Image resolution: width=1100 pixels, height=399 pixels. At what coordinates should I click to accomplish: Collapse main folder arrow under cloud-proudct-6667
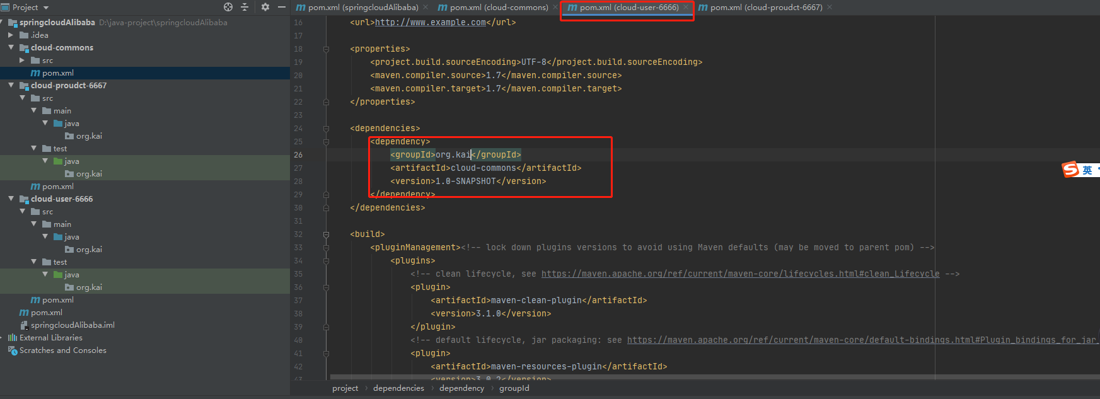pos(33,110)
